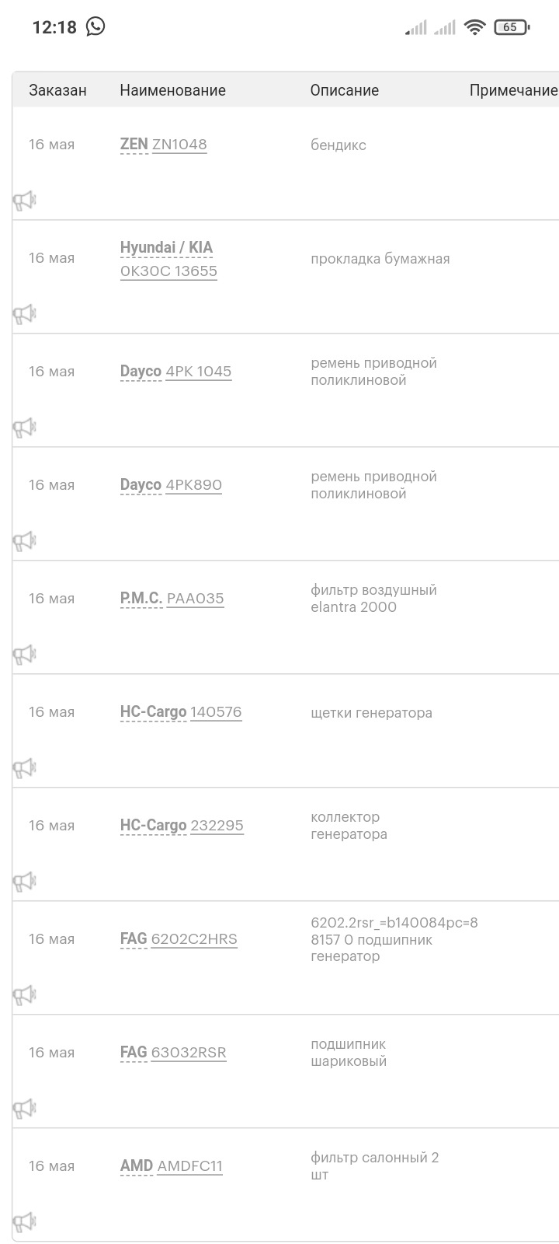
Task: Click megaphone icon in FAG 63032RSR row
Action: [25, 1109]
